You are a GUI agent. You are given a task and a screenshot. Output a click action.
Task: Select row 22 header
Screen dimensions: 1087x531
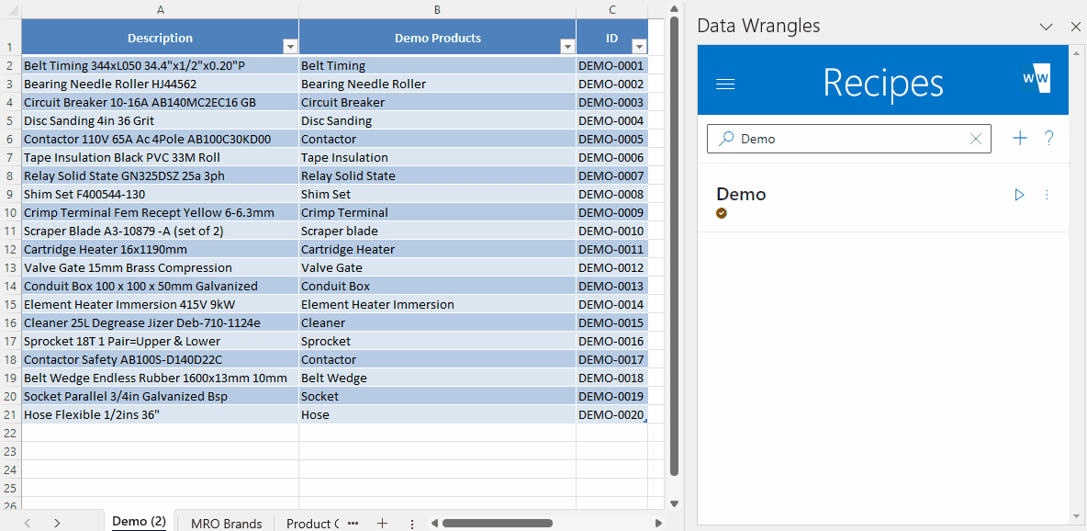[10, 433]
